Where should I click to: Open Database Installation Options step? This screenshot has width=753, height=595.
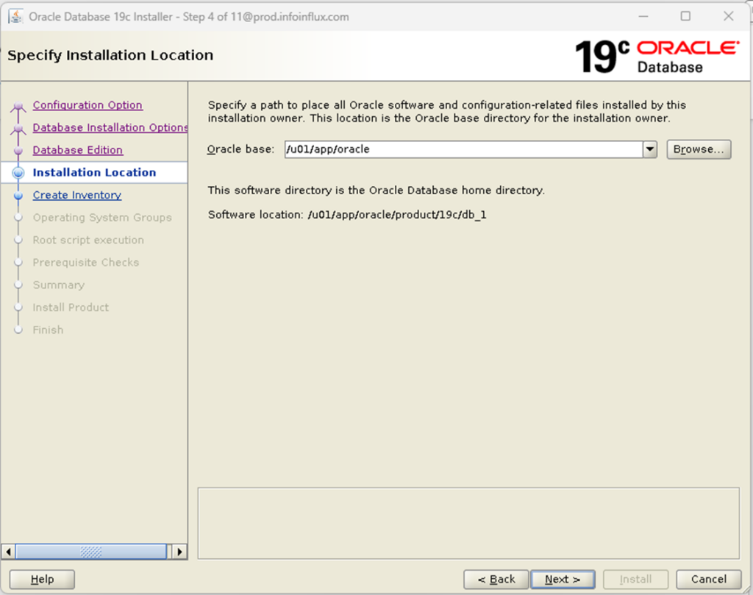point(110,127)
